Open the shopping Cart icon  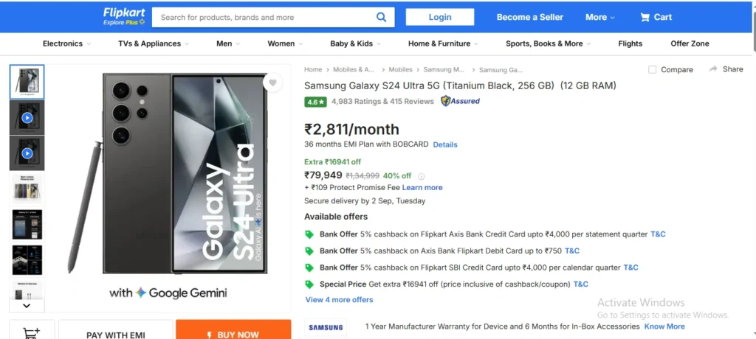click(645, 17)
